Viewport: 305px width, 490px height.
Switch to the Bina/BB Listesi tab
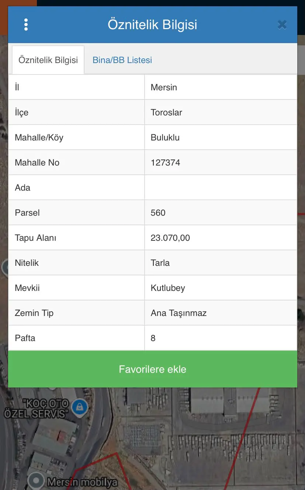tap(122, 60)
